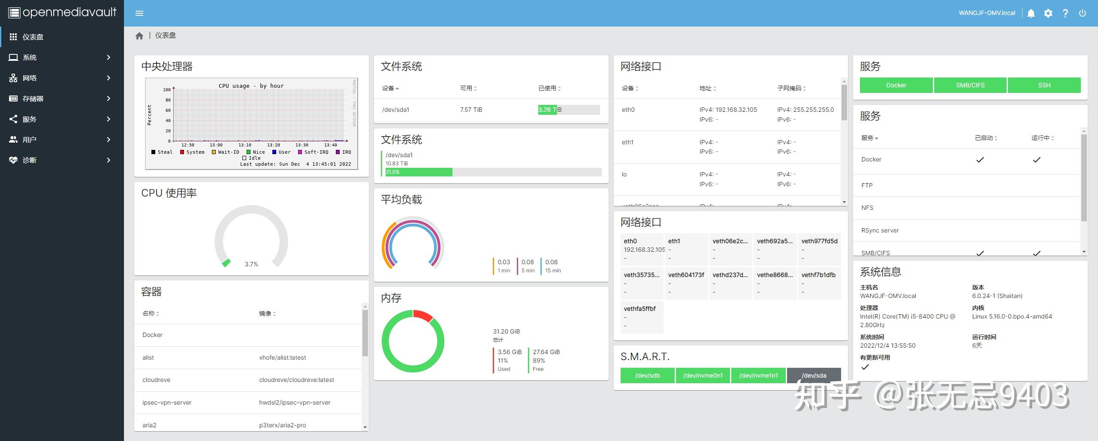1098x441 pixels.
Task: Sort file systems by 可用 column
Action: coord(468,88)
